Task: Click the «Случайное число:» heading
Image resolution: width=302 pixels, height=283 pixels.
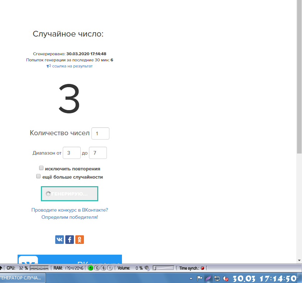Action: coord(68,34)
